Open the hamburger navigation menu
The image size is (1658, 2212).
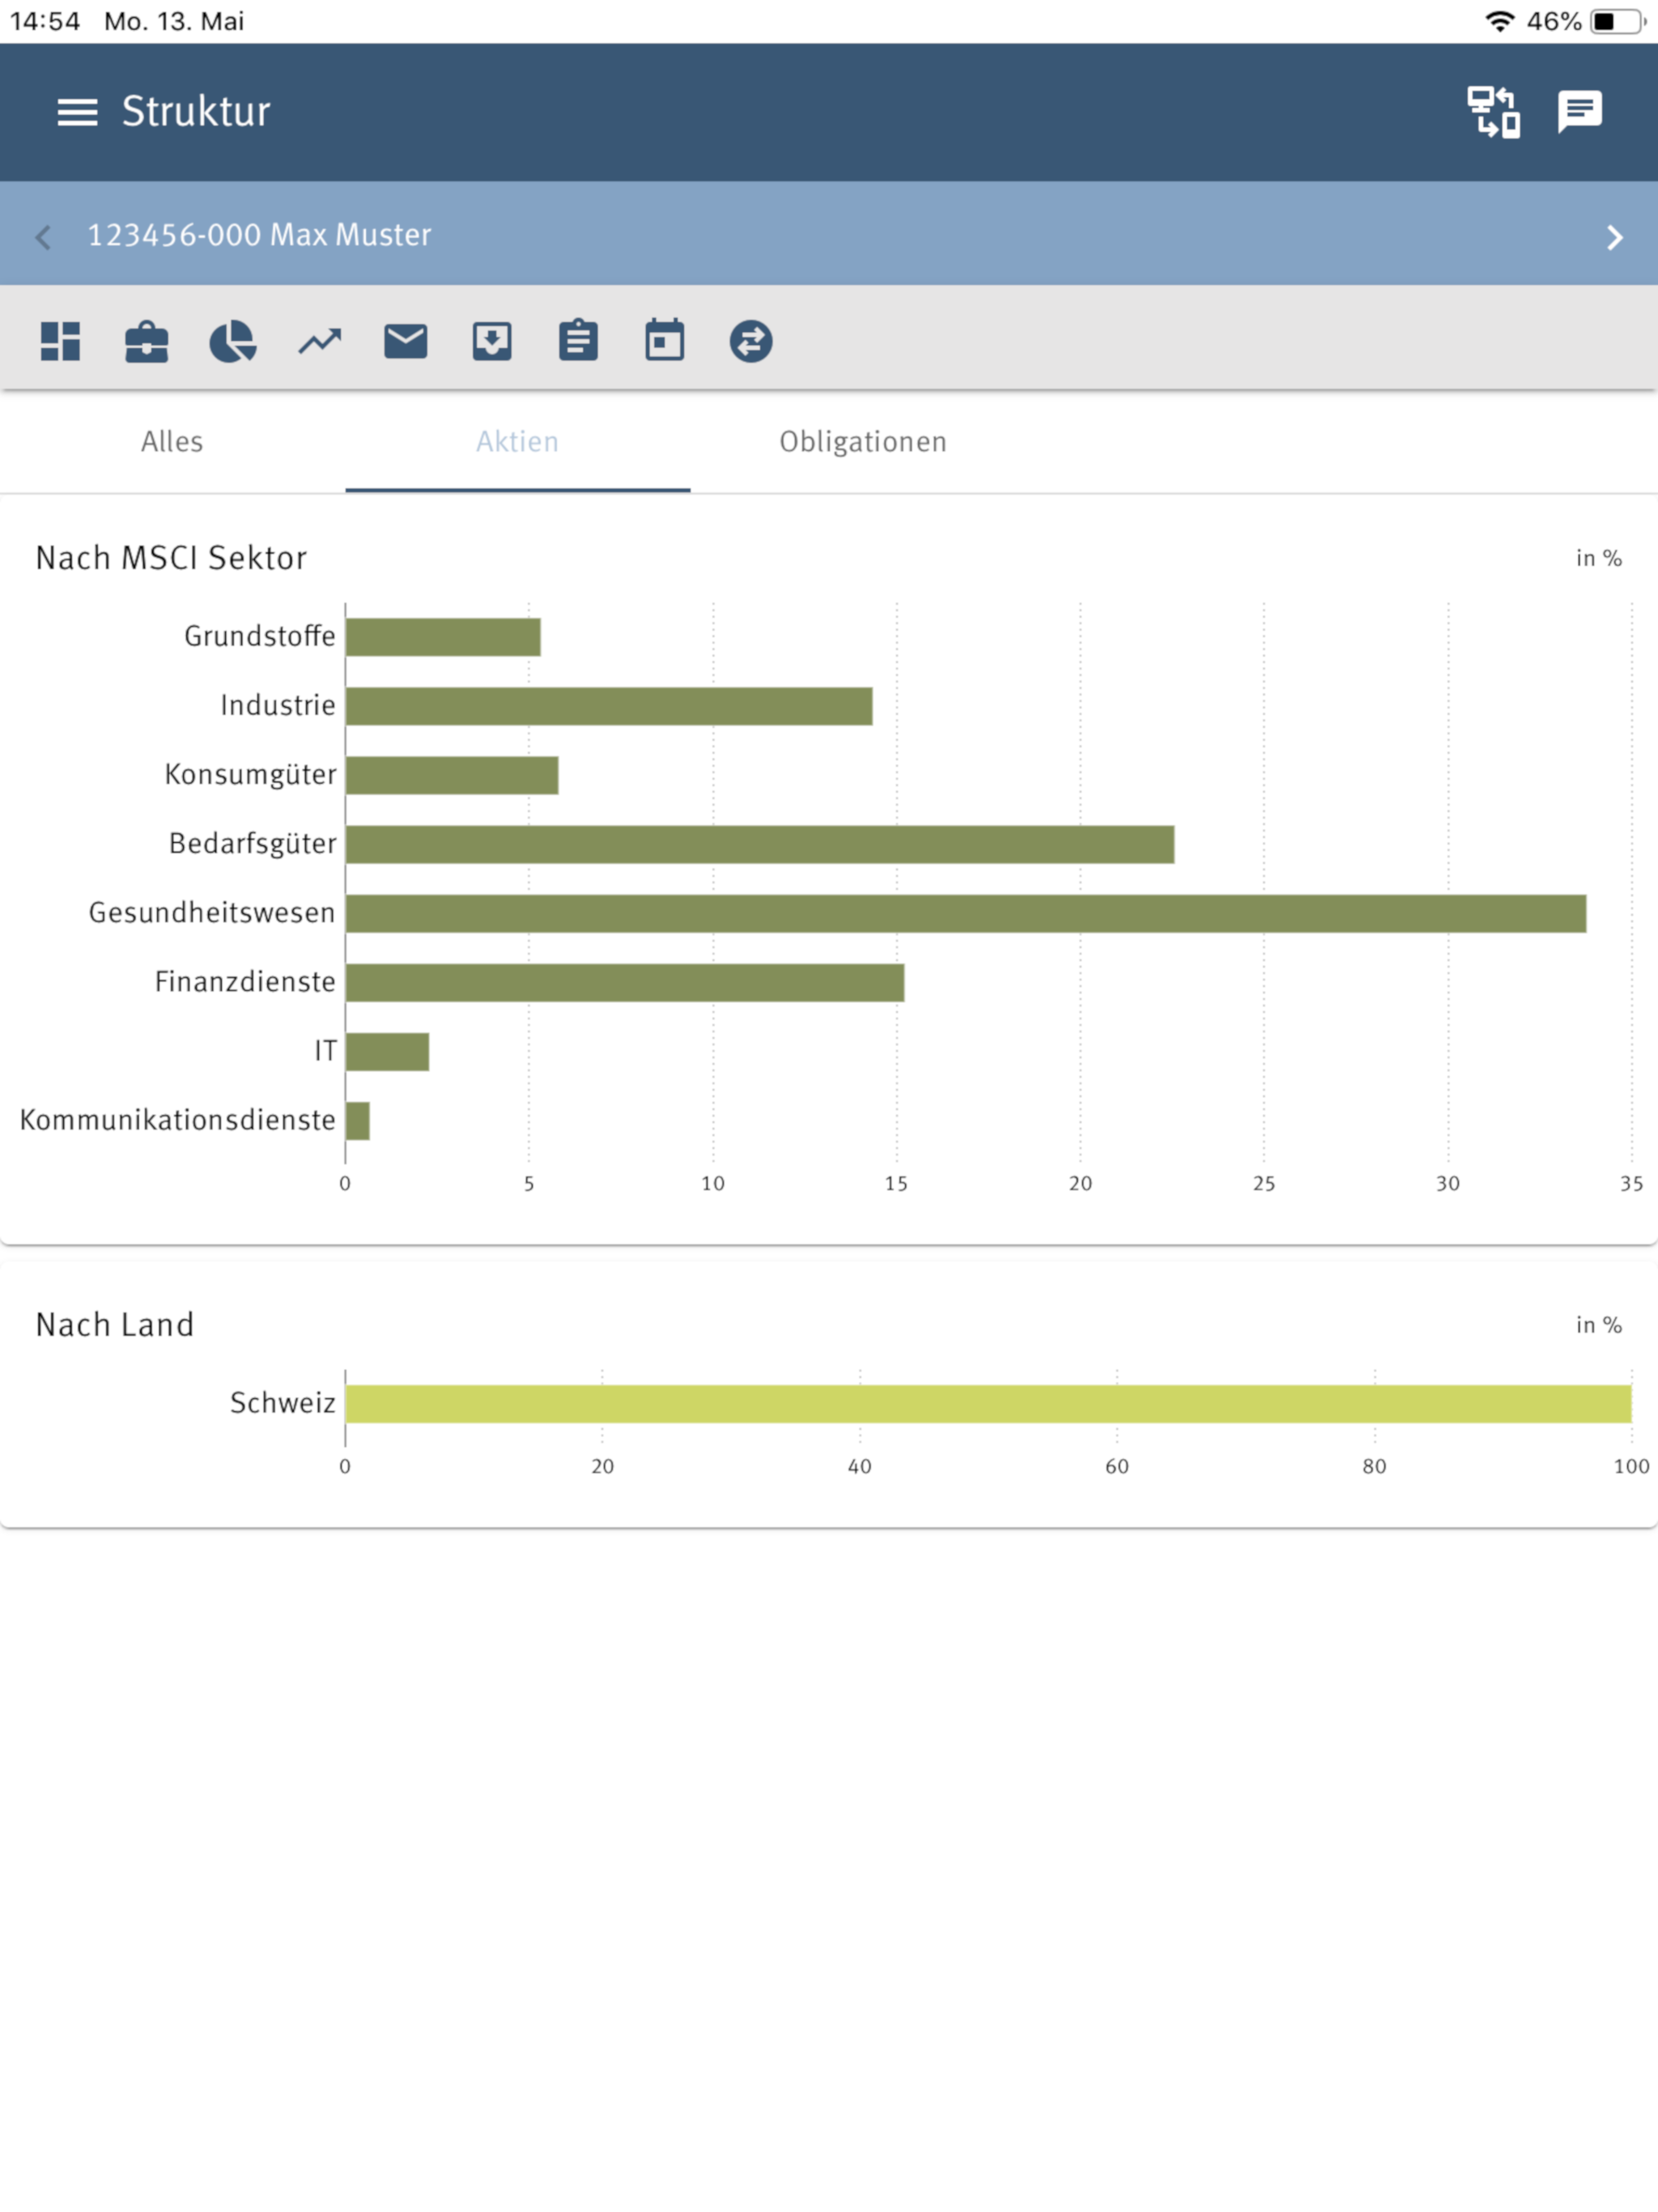[x=77, y=112]
